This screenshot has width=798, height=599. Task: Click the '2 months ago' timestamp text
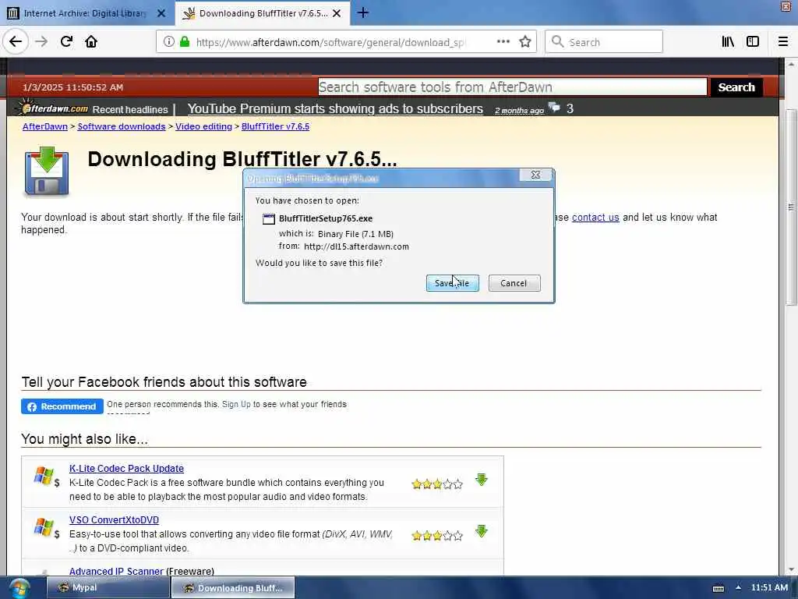coord(519,111)
